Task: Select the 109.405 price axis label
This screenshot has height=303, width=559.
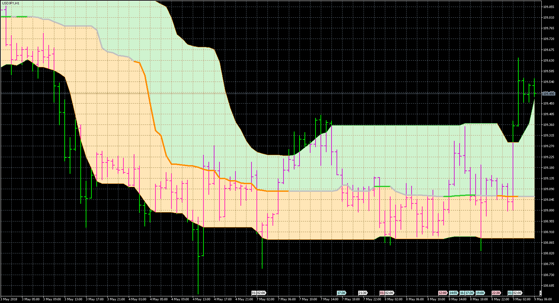Action: point(549,114)
